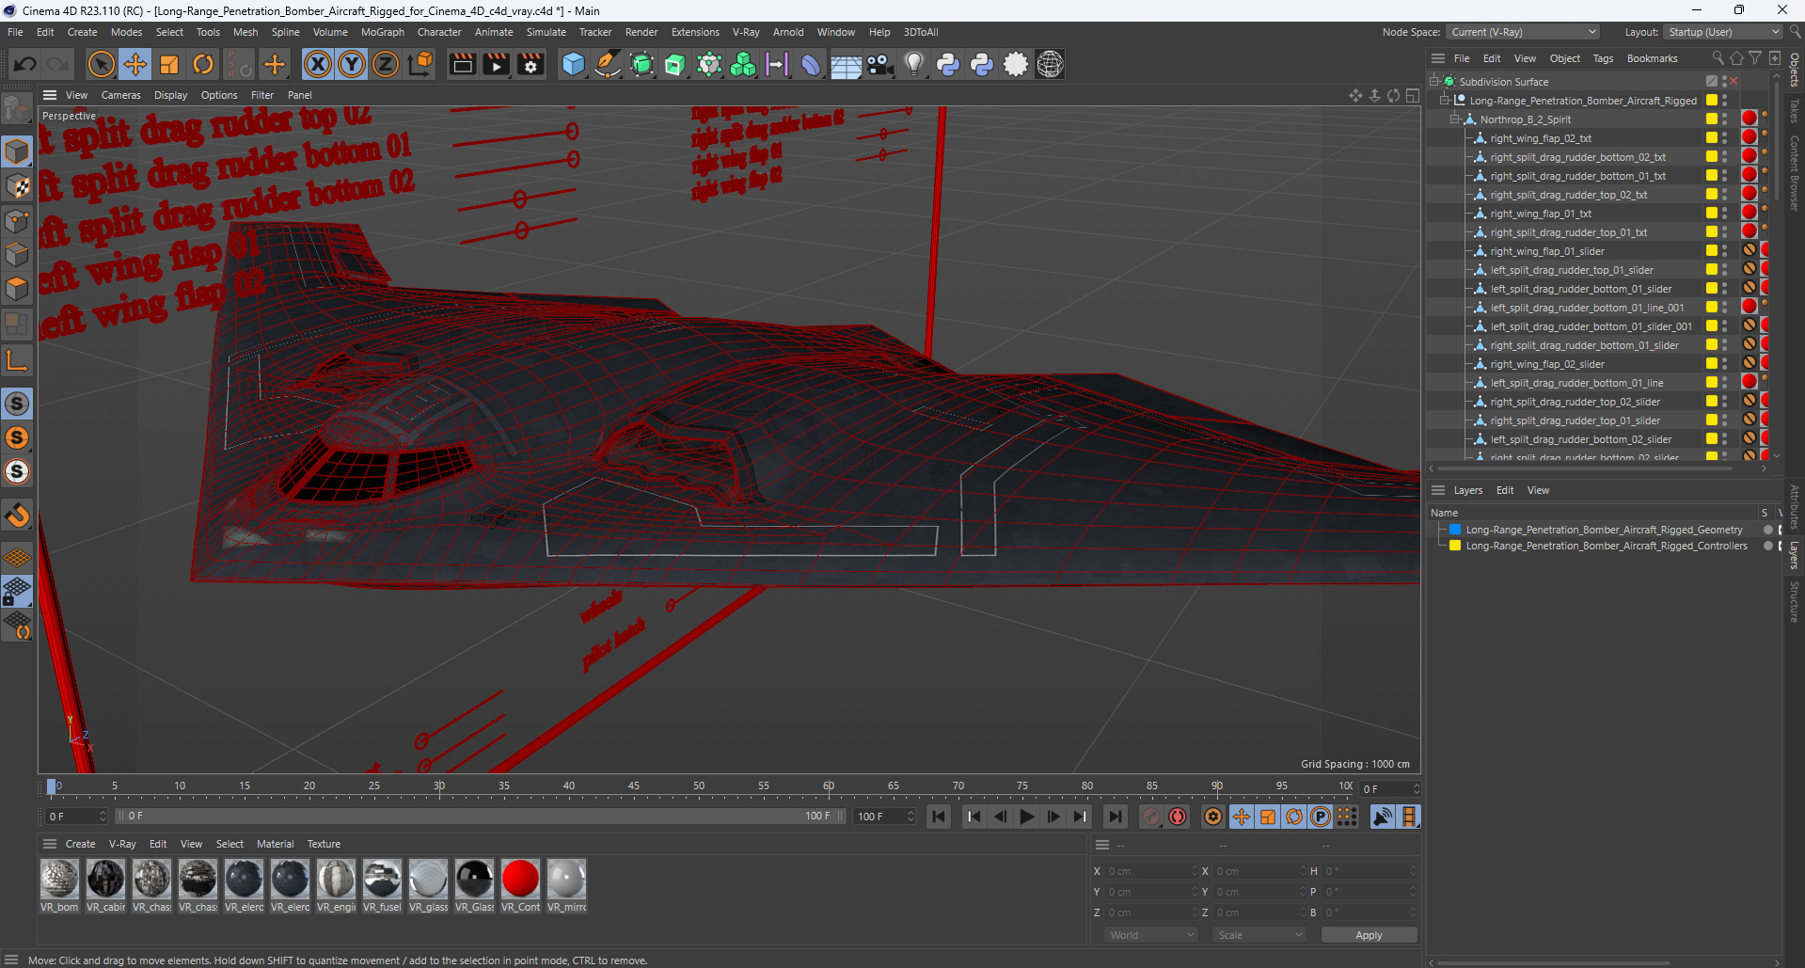Open the Mesh menu

(x=245, y=32)
